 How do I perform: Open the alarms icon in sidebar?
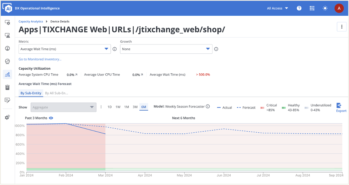pyautogui.click(x=7, y=35)
